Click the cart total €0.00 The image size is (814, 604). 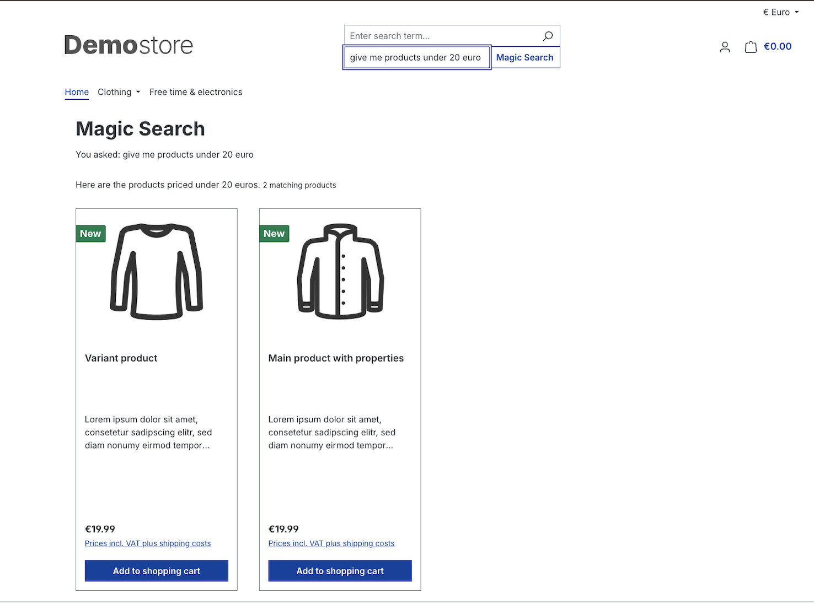tap(778, 46)
